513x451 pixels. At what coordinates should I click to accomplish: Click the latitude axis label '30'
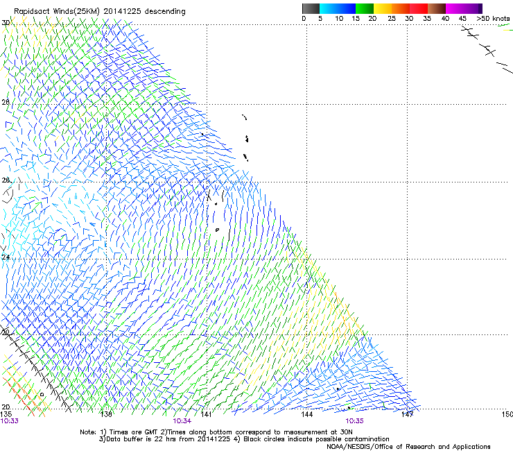pos(6,23)
